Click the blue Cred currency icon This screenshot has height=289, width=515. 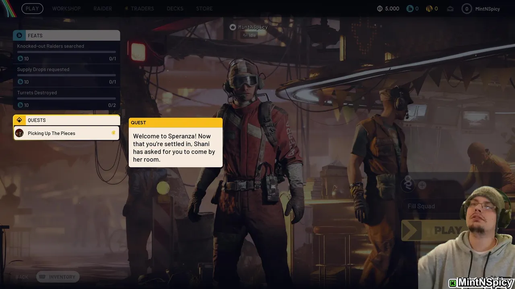410,8
